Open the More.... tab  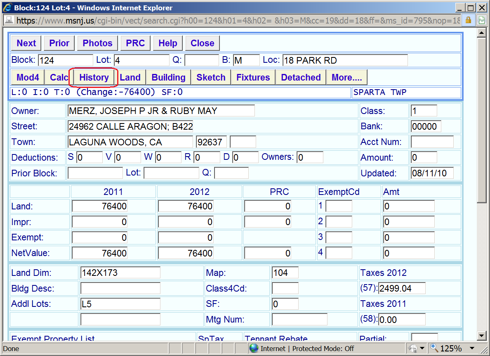point(347,77)
